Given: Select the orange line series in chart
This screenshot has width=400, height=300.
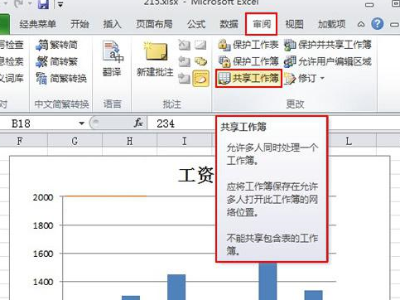Looking at the screenshot, I should point(106,196).
